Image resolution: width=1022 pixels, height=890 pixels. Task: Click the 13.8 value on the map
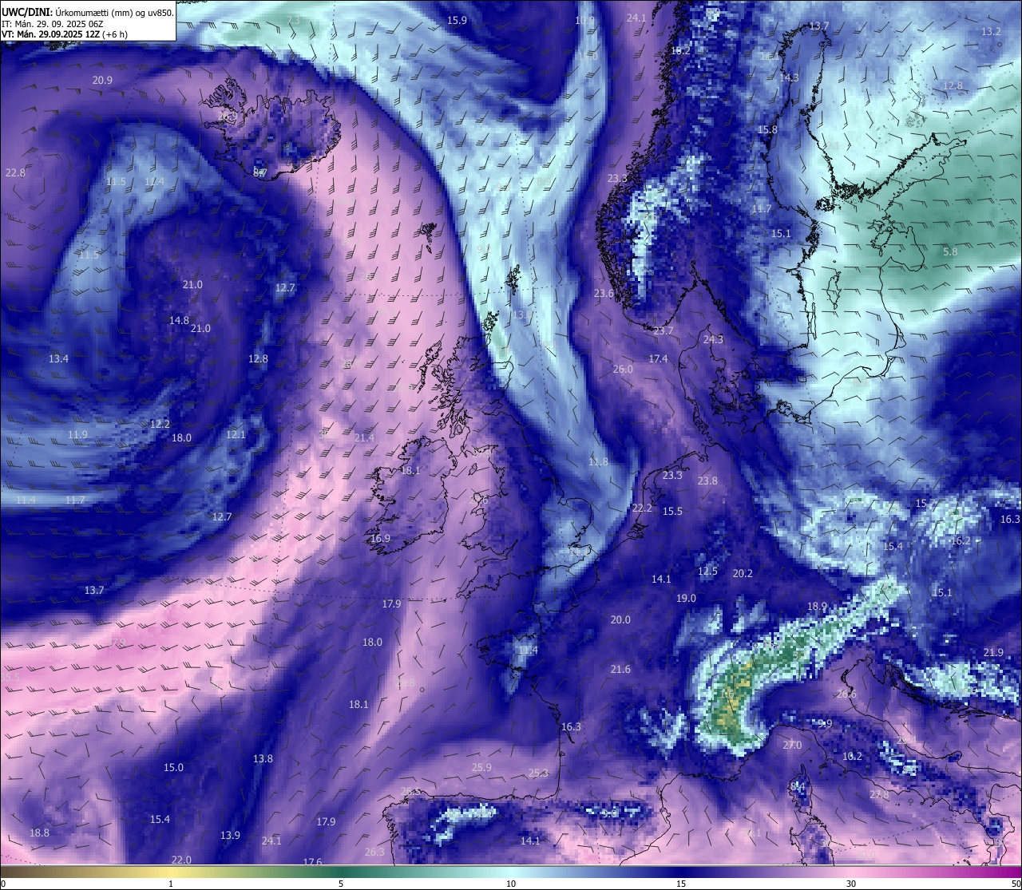point(263,759)
